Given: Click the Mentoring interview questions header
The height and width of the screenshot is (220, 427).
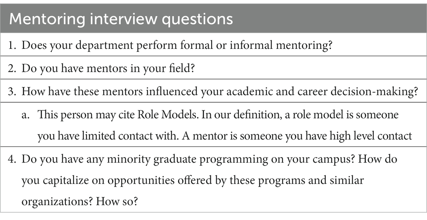Looking at the screenshot, I should (x=213, y=19).
